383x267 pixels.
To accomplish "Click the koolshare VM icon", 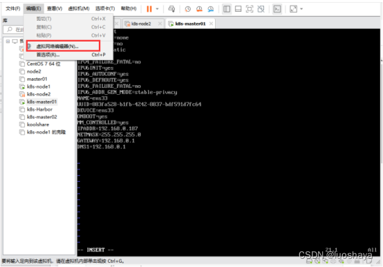I will pos(22,125).
